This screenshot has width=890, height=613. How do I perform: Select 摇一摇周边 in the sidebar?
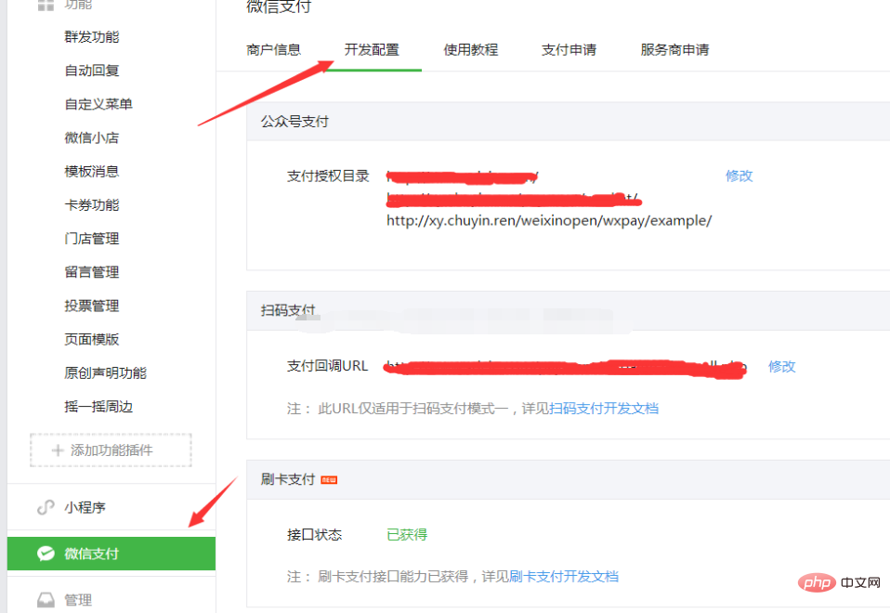point(98,407)
